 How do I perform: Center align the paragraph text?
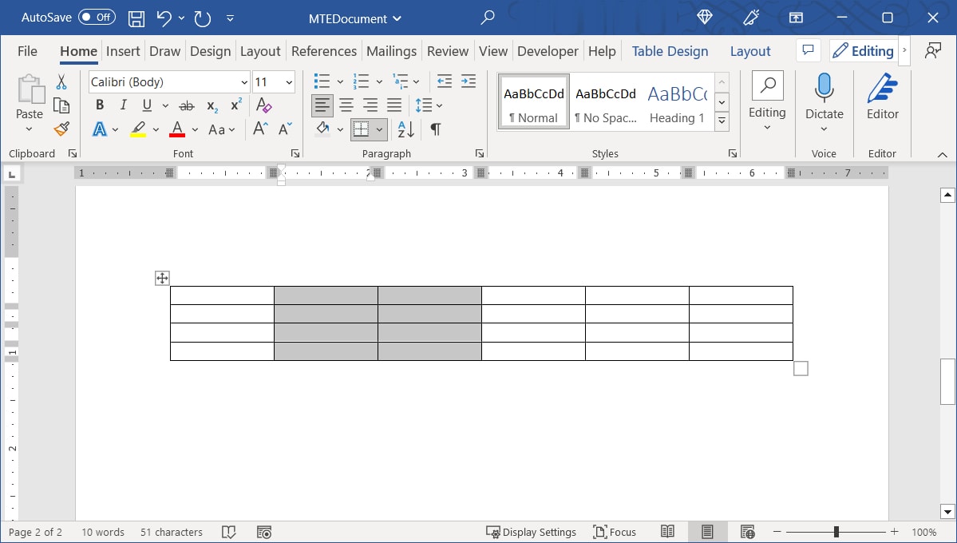(346, 105)
